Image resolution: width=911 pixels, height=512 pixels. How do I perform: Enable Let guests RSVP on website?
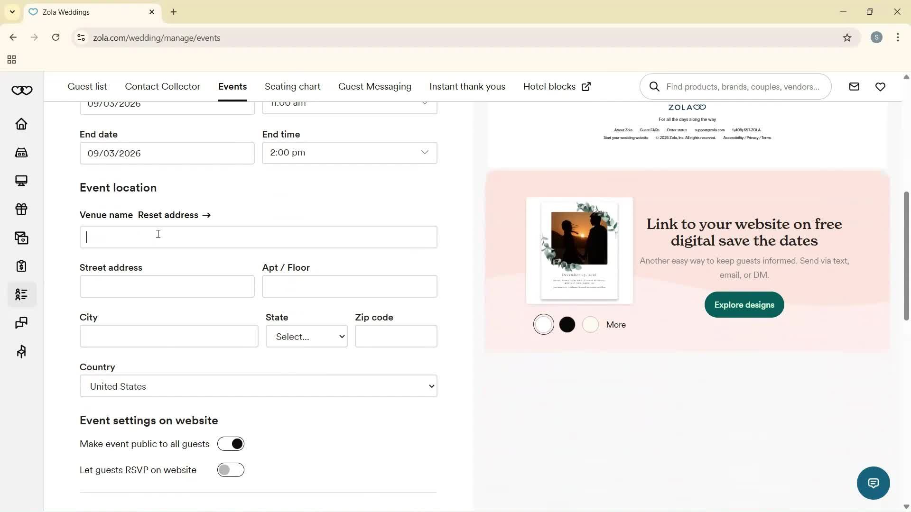click(x=231, y=470)
